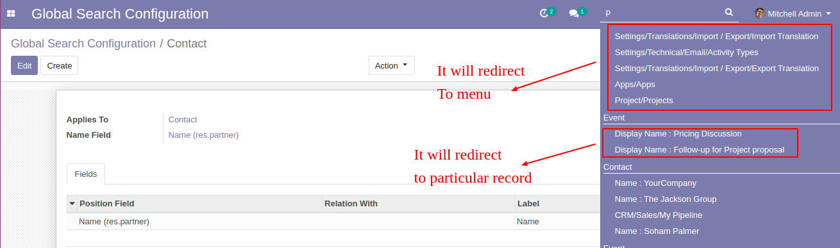This screenshot has width=840, height=248.
Task: Open the activities clock icon
Action: coord(544,13)
